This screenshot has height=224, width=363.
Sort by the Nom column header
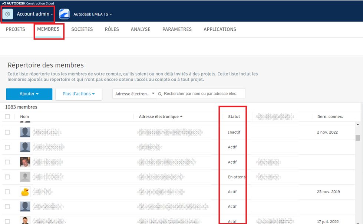coord(24,117)
